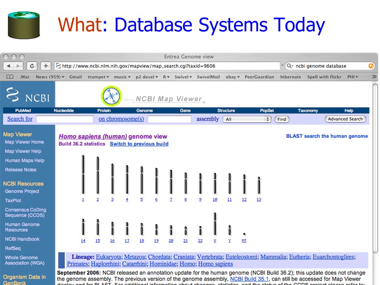The width and height of the screenshot is (380, 285).
Task: Open the Protein tab
Action: coord(104,110)
